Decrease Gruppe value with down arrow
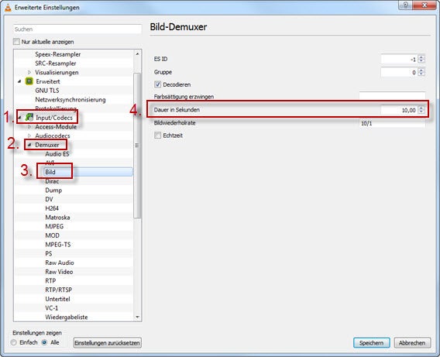This screenshot has height=357, width=440. (421, 74)
